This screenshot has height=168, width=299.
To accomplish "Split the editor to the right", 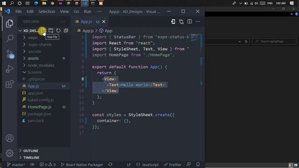I will click(x=190, y=21).
